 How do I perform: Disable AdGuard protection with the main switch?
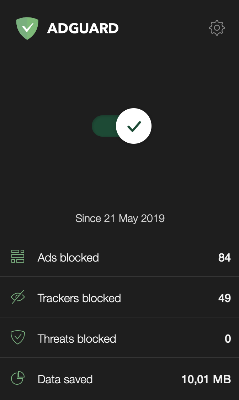pyautogui.click(x=133, y=126)
